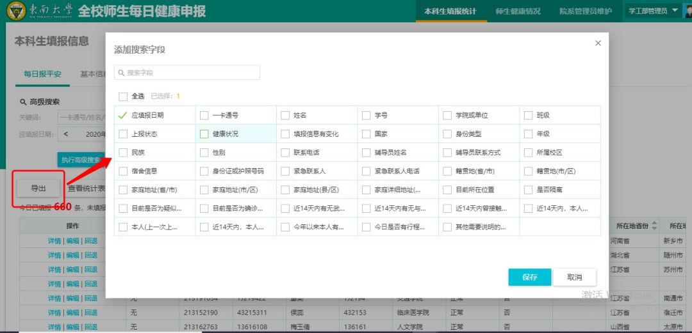692x333 pixels.
Task: Check the 年级 field checkbox
Action: (x=528, y=134)
